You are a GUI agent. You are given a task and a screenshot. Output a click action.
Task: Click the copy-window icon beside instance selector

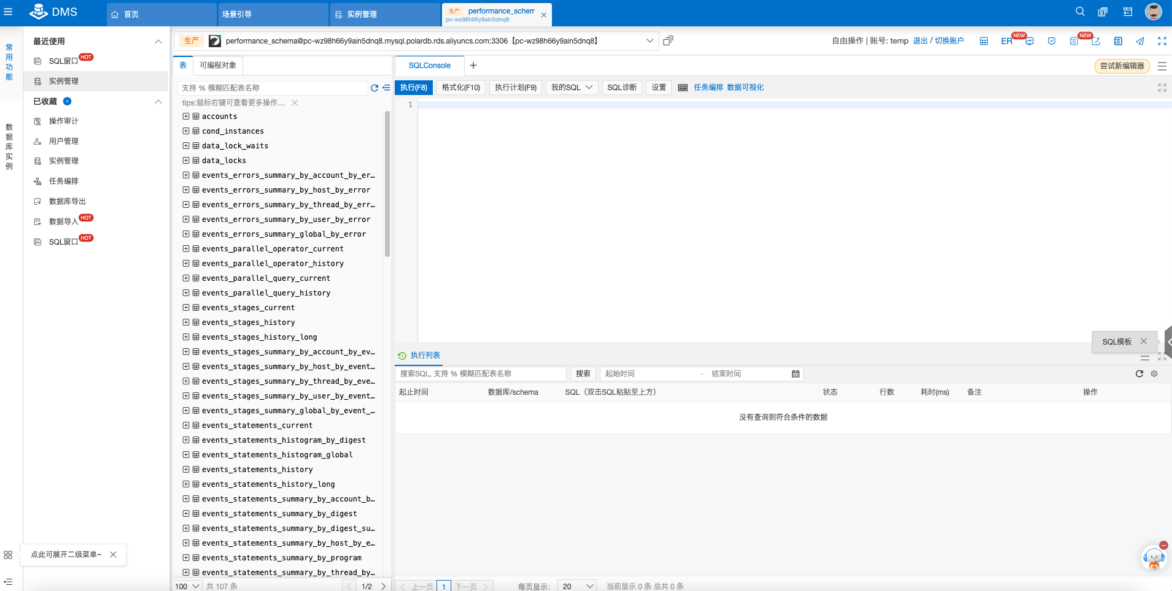point(669,40)
